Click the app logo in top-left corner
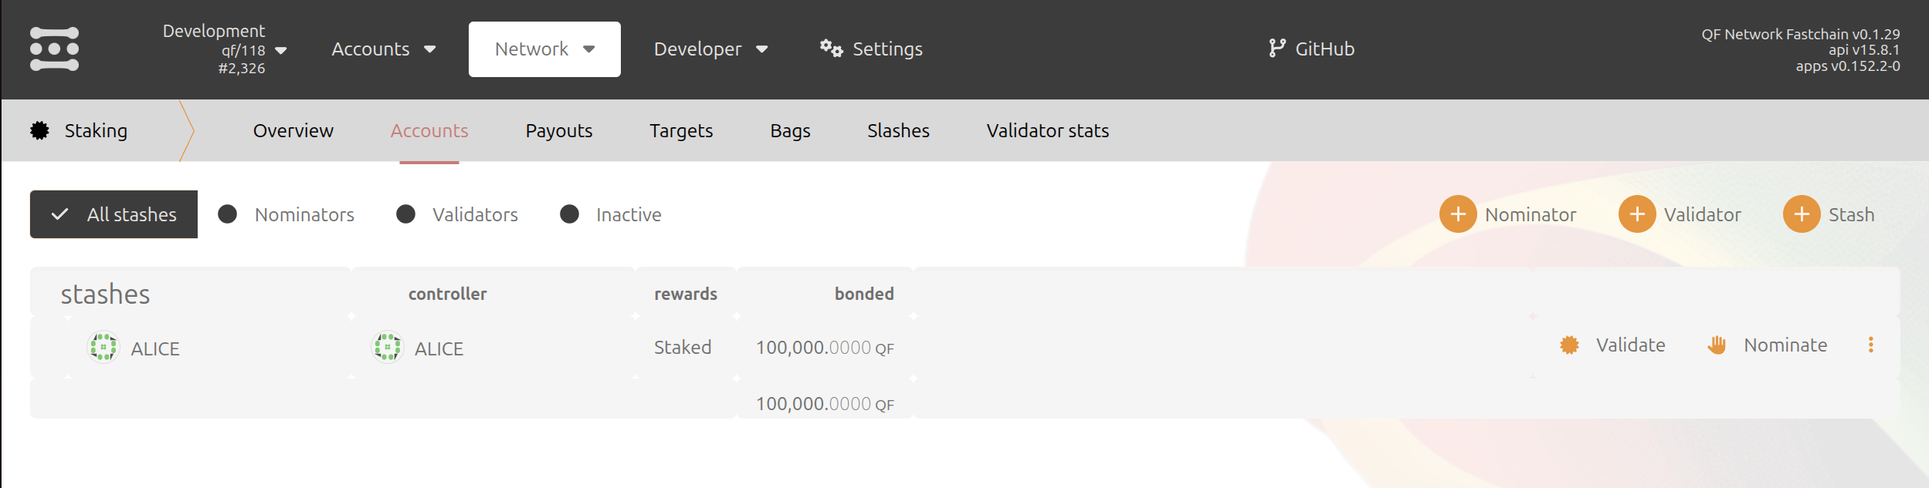 [53, 49]
